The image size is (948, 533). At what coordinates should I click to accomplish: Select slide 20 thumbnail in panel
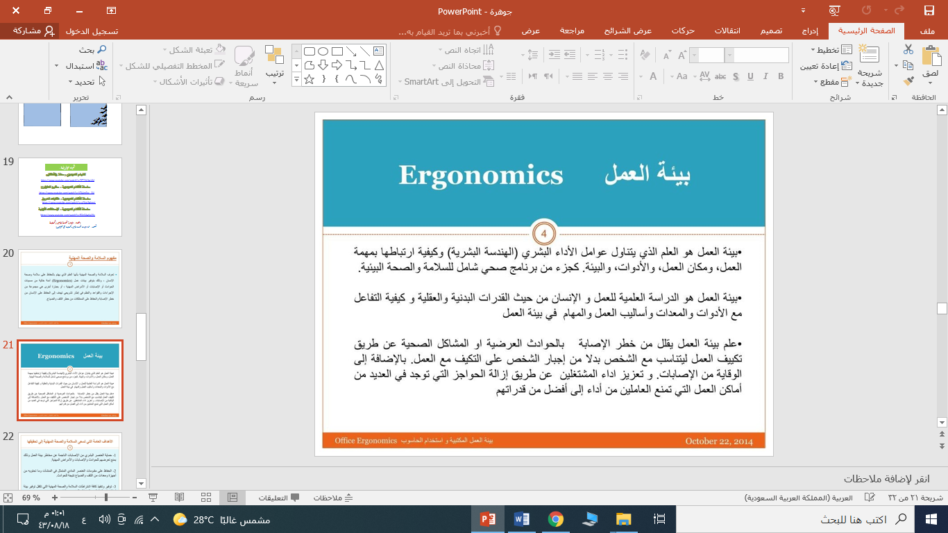[x=70, y=288]
